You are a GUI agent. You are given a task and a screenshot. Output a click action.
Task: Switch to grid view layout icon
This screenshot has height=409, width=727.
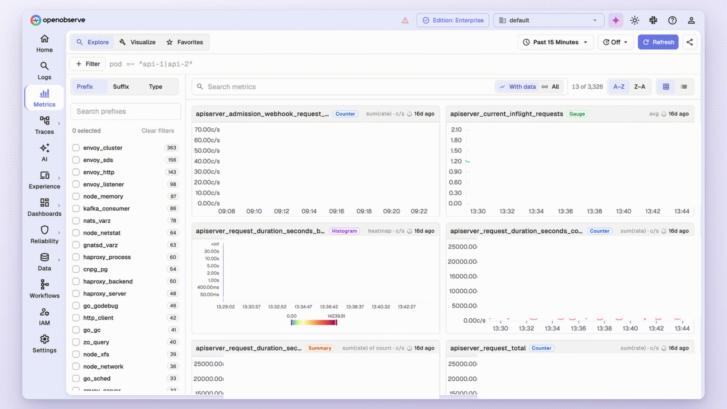coord(666,87)
